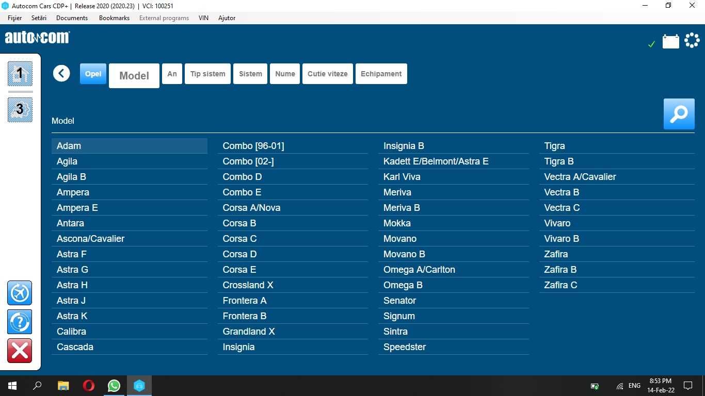Launch Opera browser from taskbar
The width and height of the screenshot is (705, 396).
[x=89, y=386]
